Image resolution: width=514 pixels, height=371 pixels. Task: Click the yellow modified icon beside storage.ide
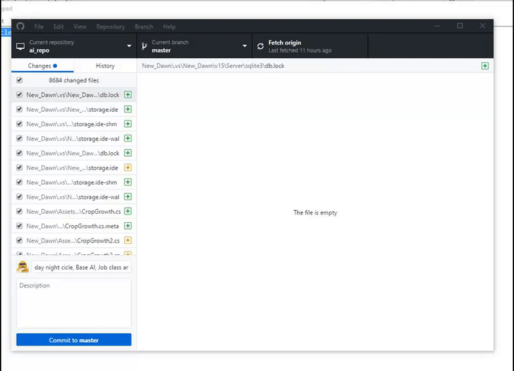128,168
